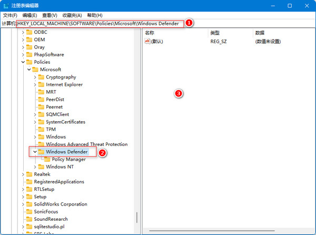
Task: Close the registry editor window
Action: coord(307,6)
